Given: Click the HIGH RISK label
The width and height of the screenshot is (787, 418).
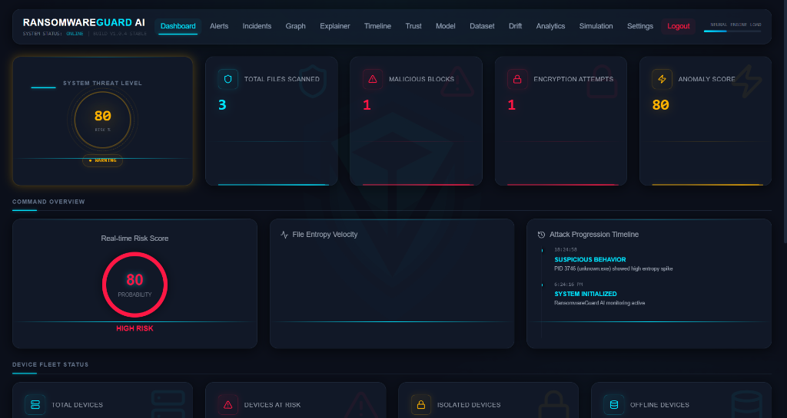Looking at the screenshot, I should pos(134,328).
